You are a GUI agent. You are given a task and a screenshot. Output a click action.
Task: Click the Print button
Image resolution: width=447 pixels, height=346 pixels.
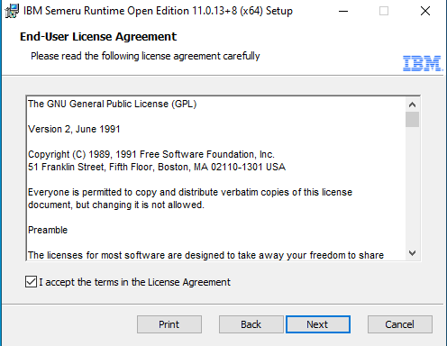169,324
